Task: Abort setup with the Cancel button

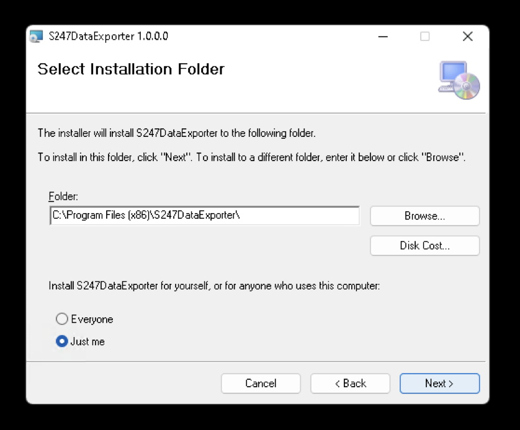Action: click(x=261, y=383)
